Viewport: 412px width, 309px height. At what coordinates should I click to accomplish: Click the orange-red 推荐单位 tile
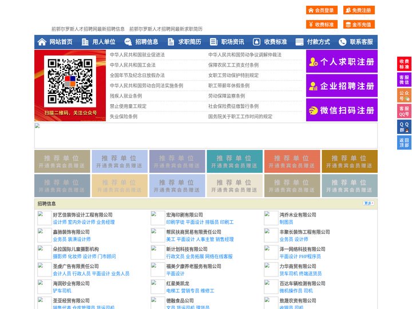click(292, 161)
